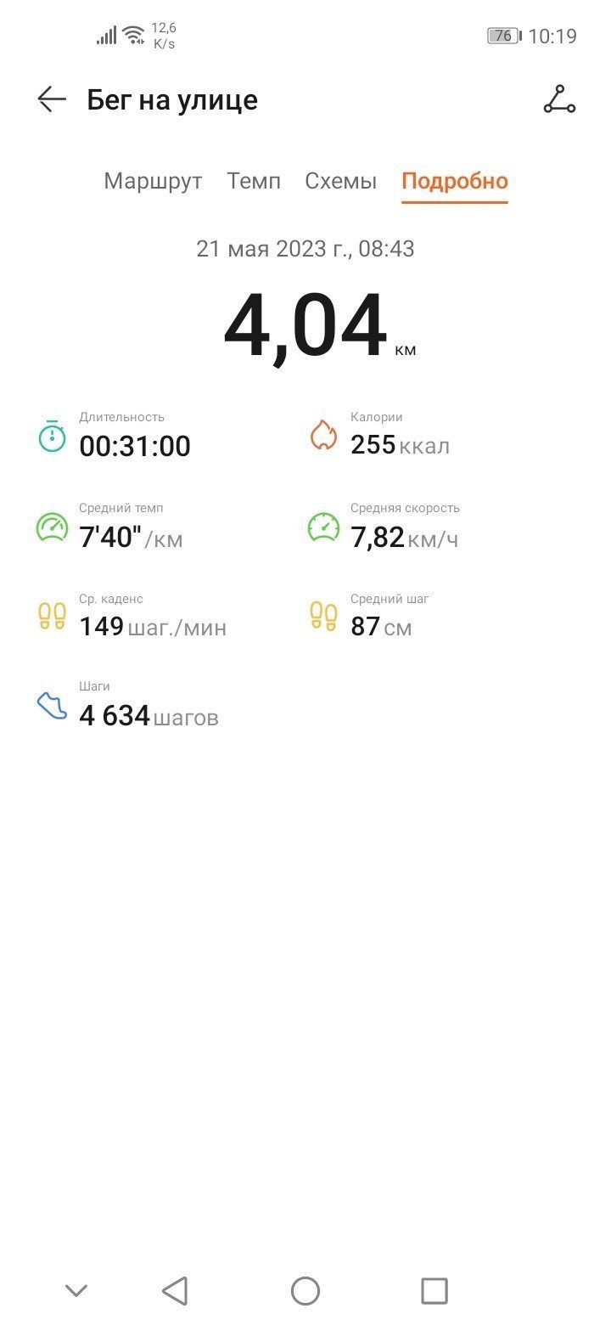Image resolution: width=611 pixels, height=1325 pixels.
Task: Open recent apps square button
Action: tap(434, 1291)
